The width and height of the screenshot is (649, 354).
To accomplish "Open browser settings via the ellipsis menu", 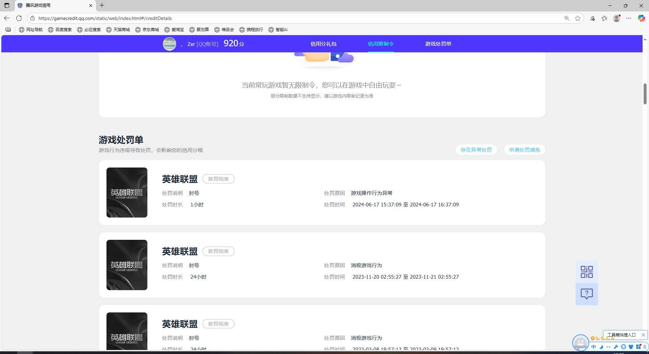I will 629,18.
